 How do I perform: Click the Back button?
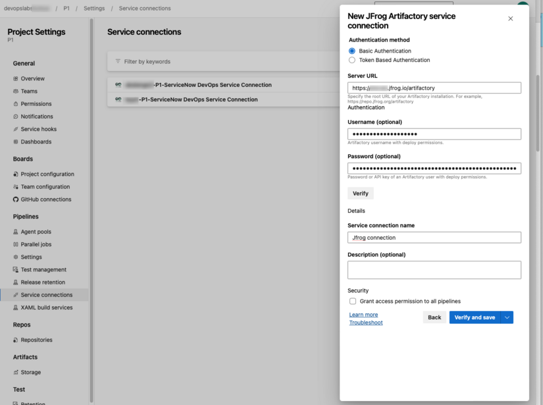point(434,317)
